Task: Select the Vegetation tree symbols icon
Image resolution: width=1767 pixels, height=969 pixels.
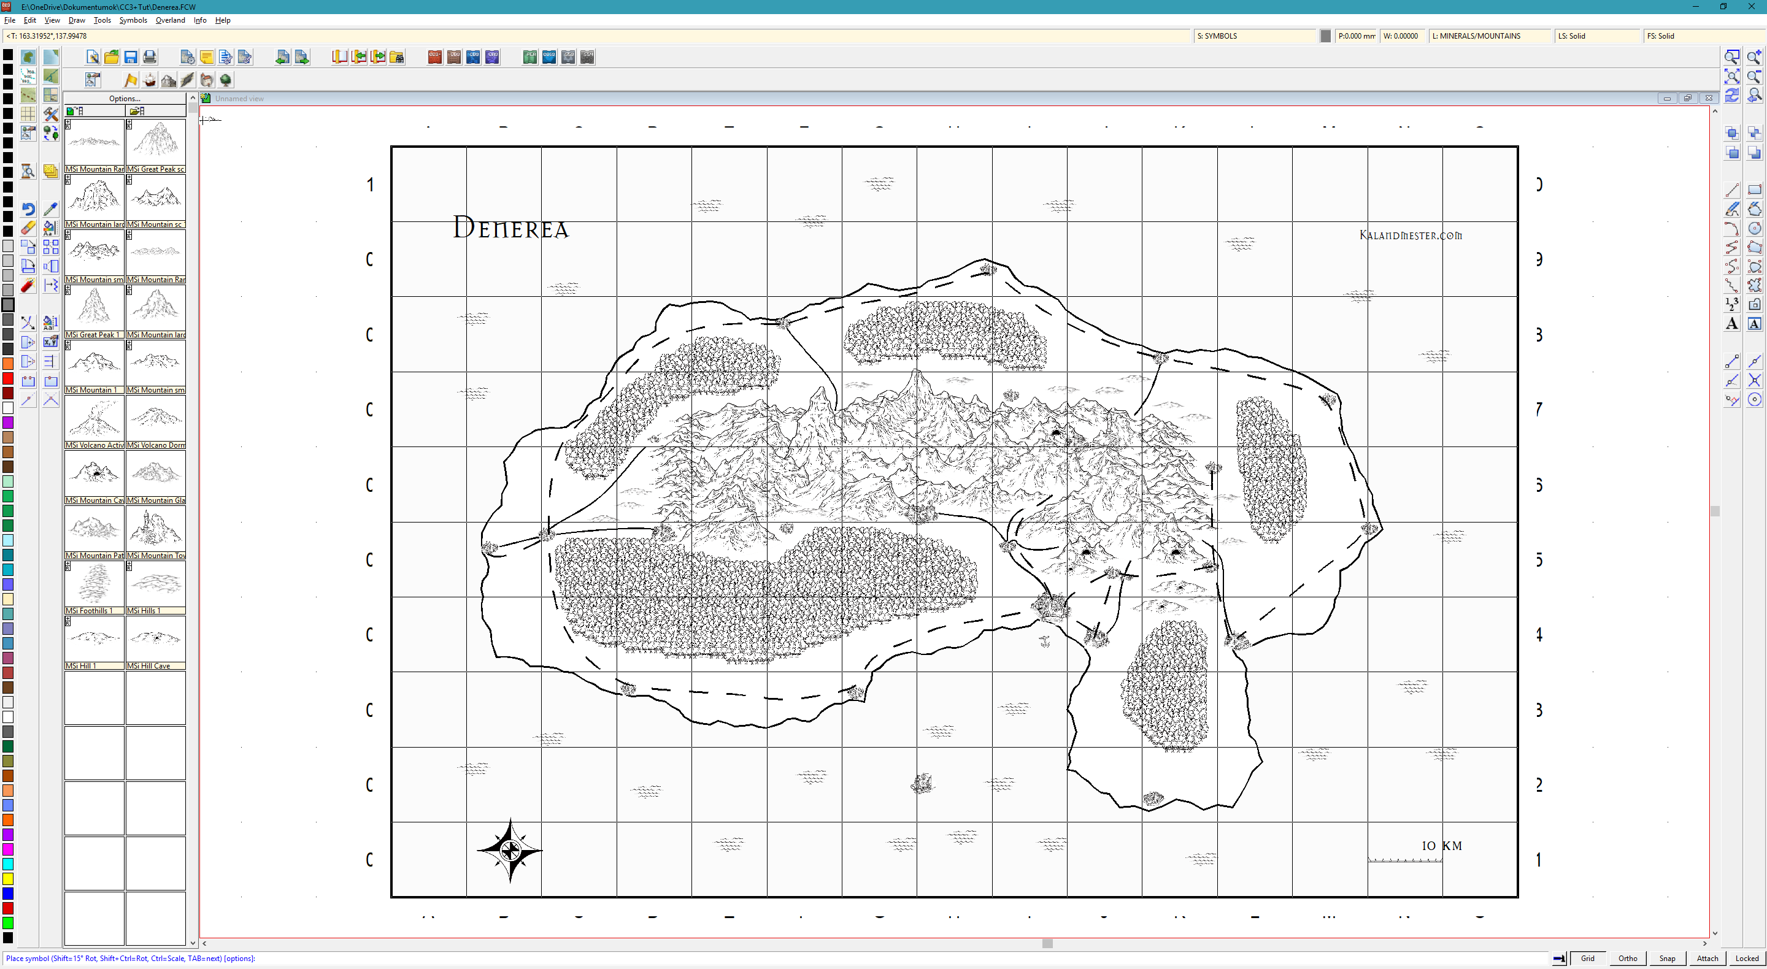Action: [226, 80]
